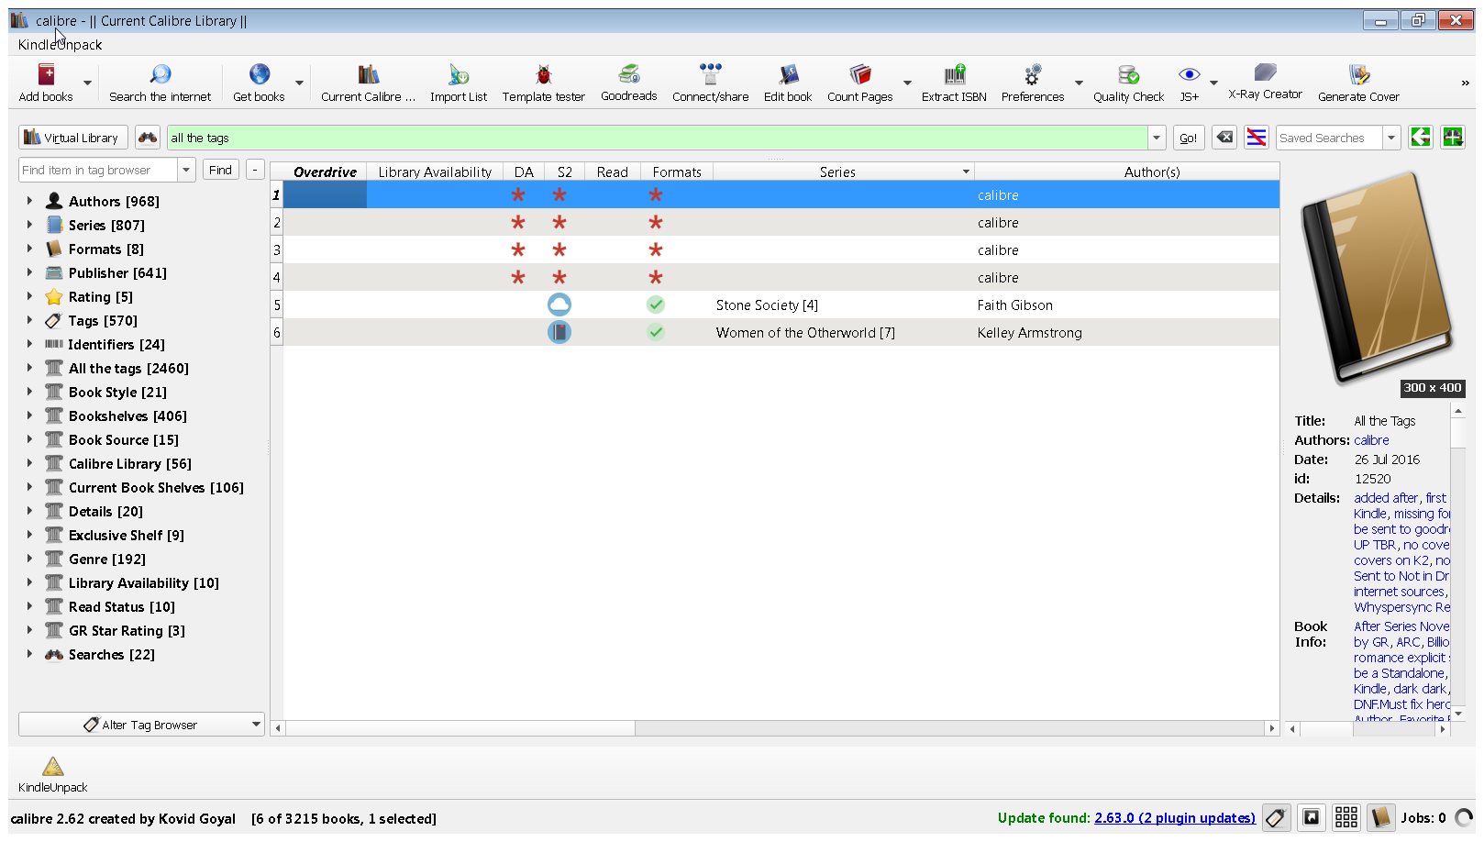Image resolution: width=1484 pixels, height=842 pixels.
Task: Toggle search highlighting flag icon
Action: point(1257,138)
